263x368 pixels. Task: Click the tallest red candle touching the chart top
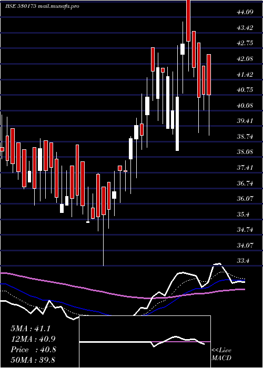[x=188, y=21]
